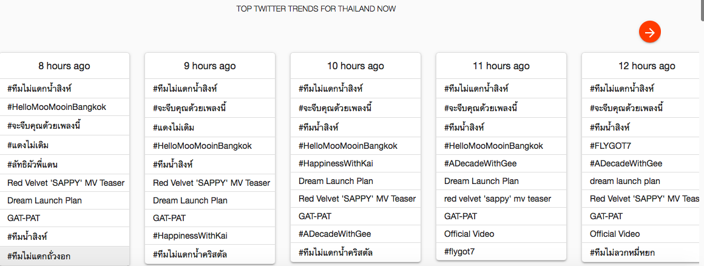Select #HappinessWithKai in the 10 hours ago list

pyautogui.click(x=336, y=163)
